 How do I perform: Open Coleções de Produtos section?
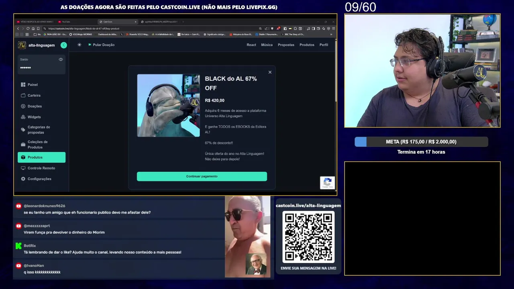[x=41, y=144]
